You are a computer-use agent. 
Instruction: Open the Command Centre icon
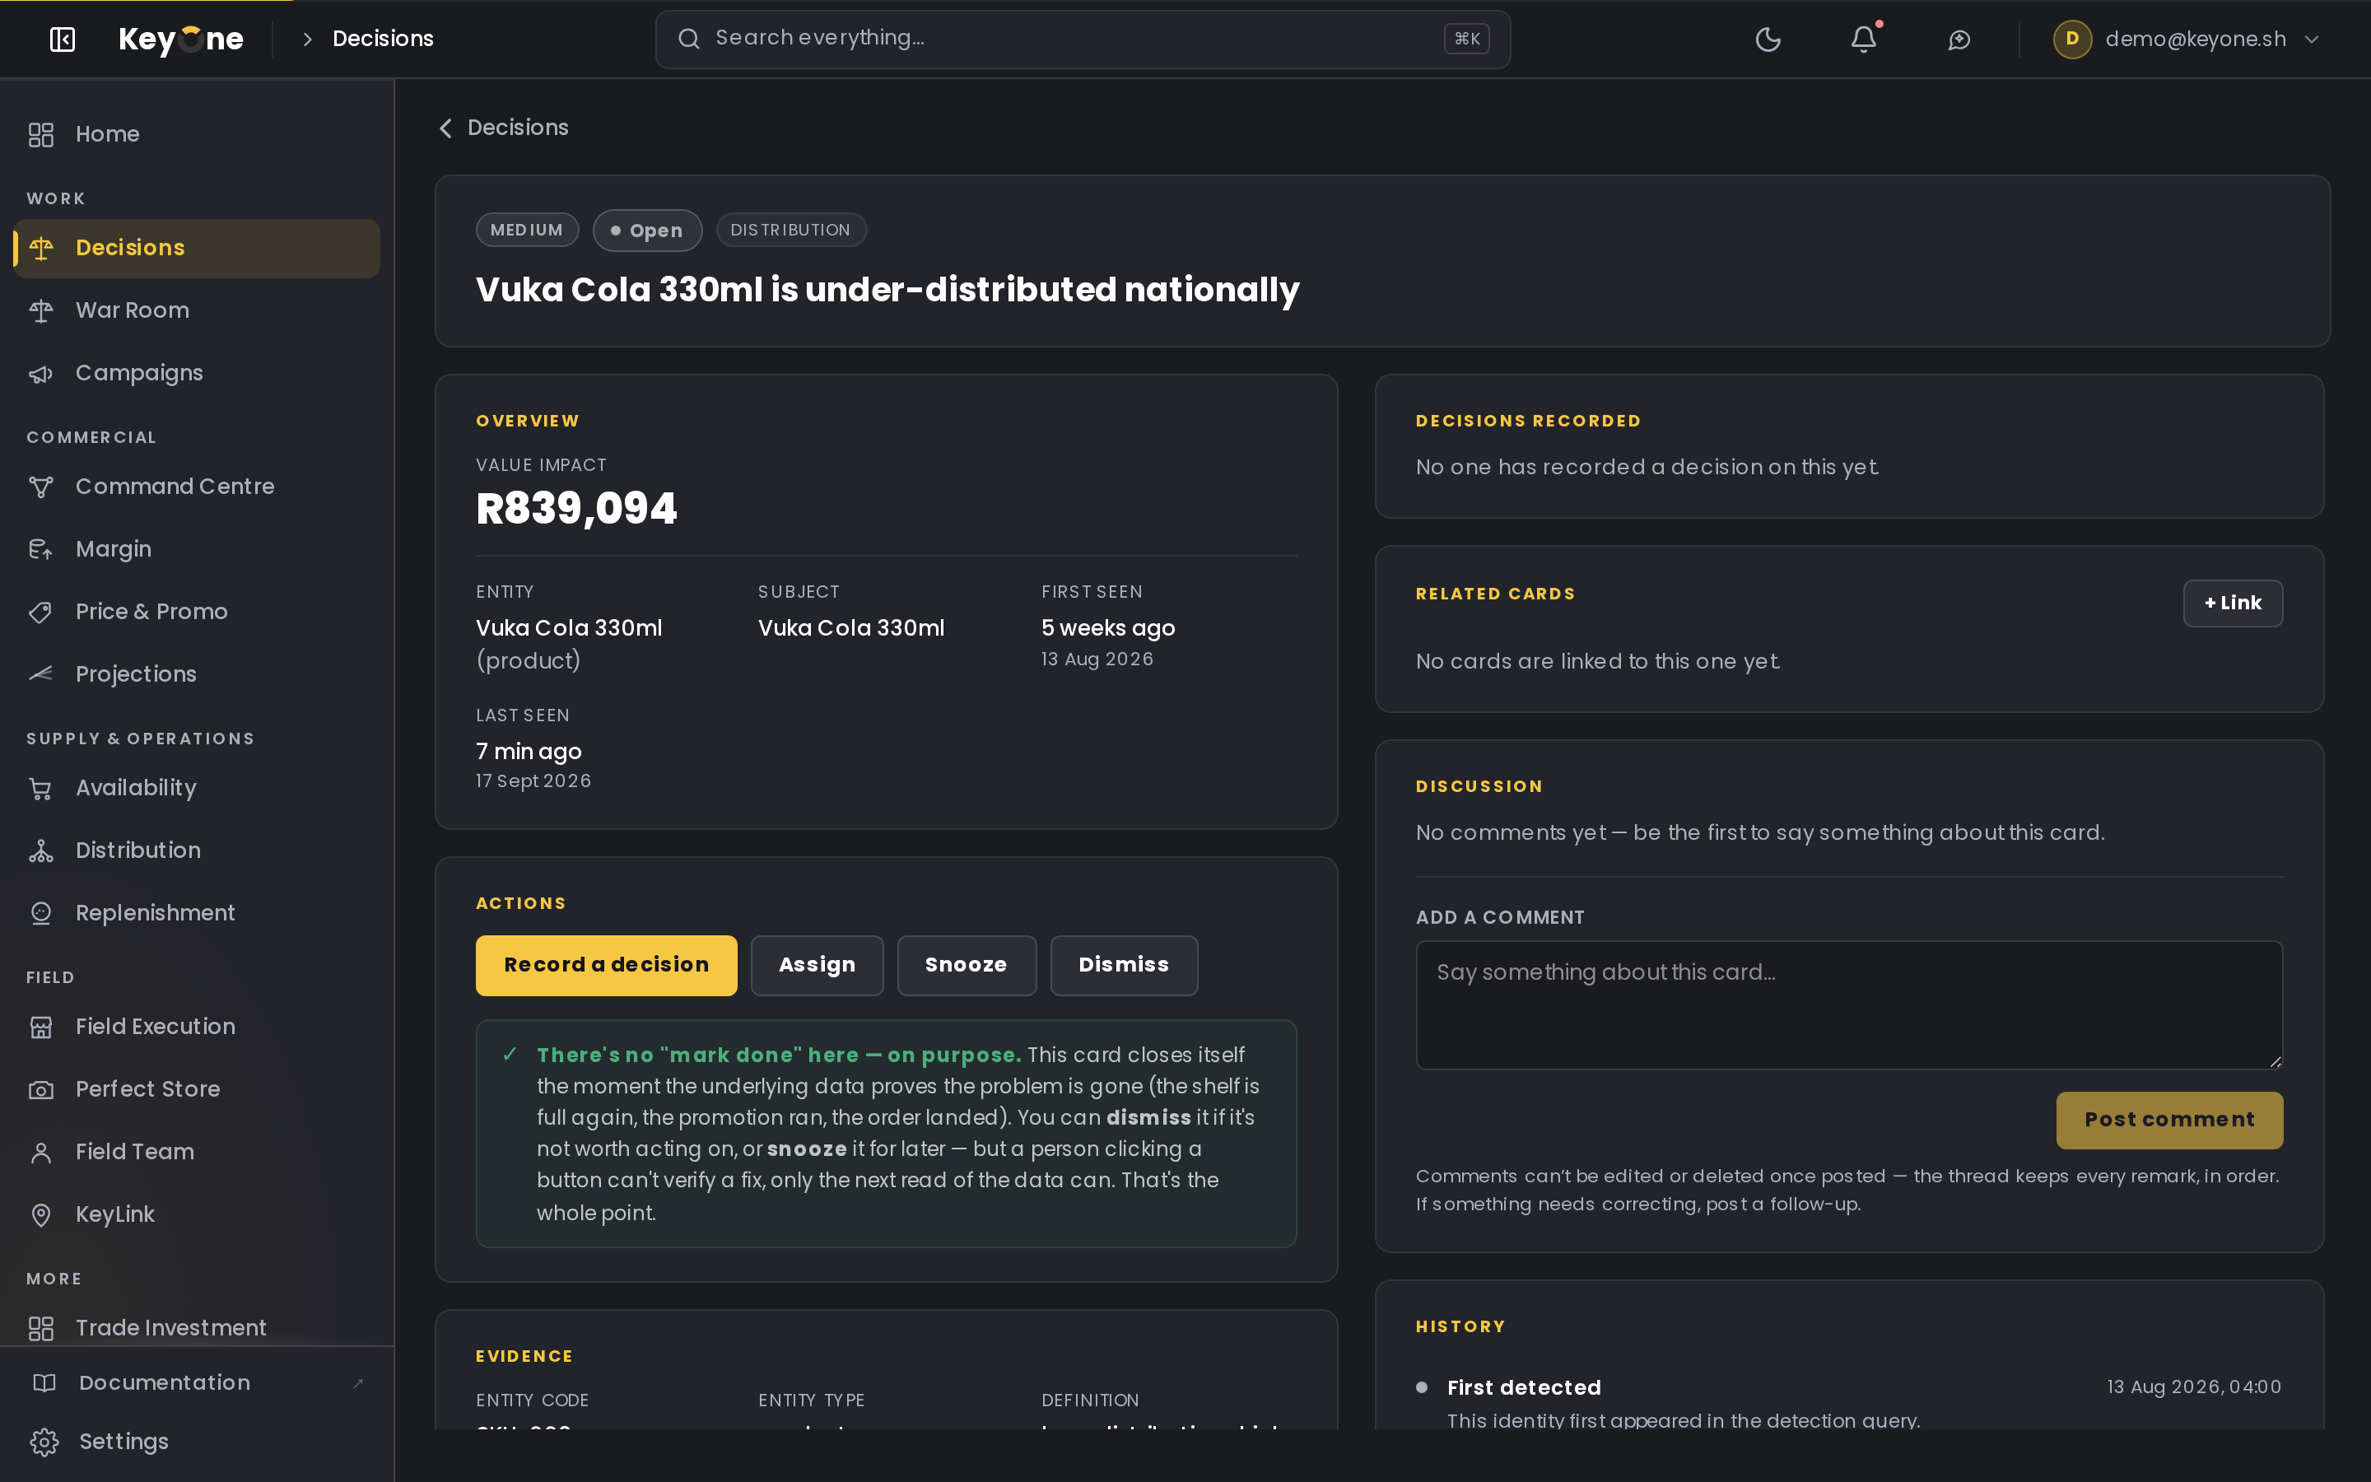coord(41,487)
